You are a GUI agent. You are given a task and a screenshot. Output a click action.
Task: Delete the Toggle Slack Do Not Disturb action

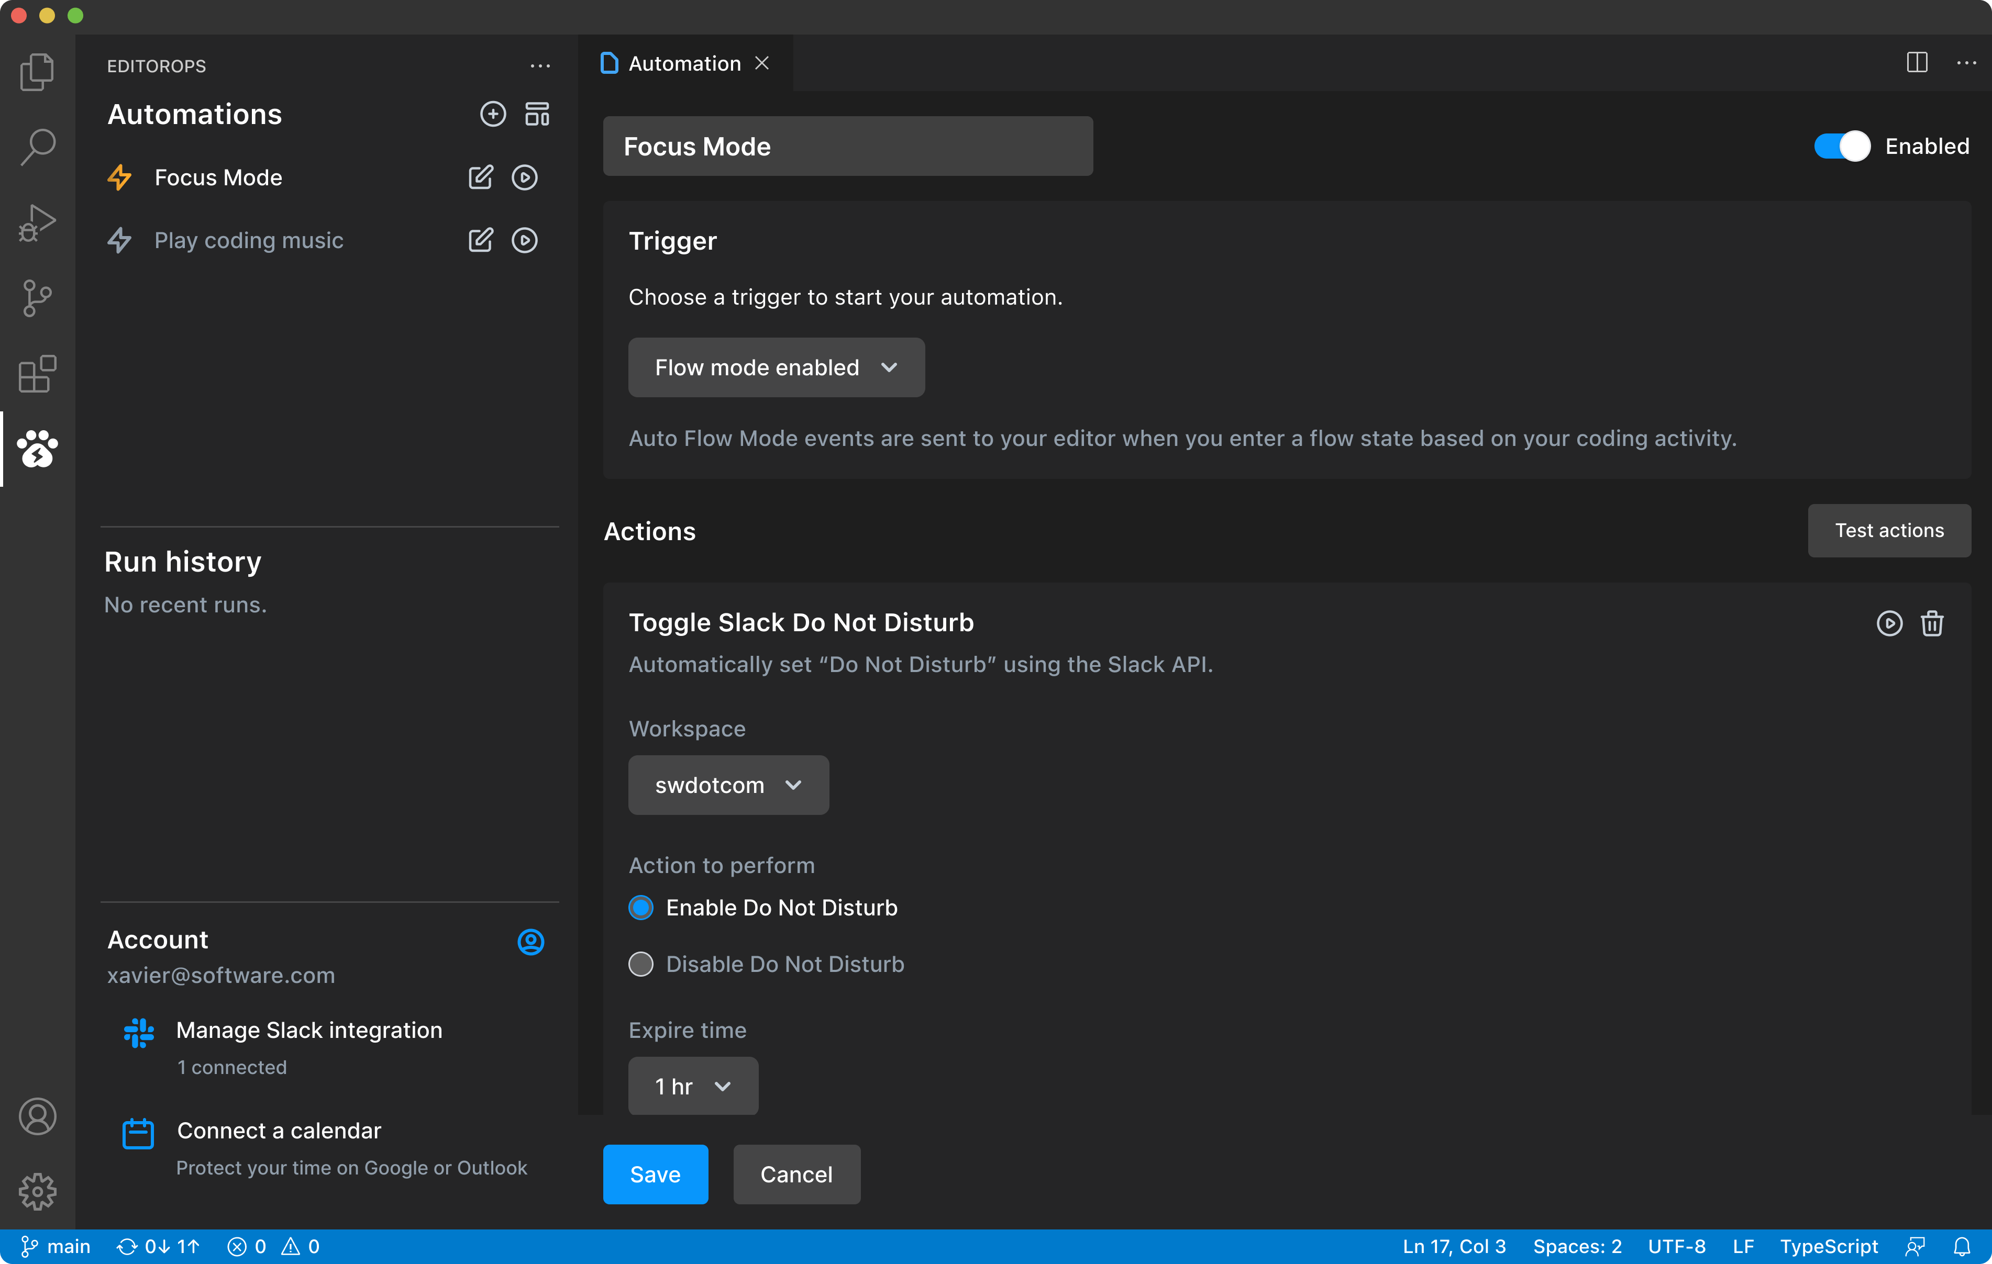(x=1932, y=623)
